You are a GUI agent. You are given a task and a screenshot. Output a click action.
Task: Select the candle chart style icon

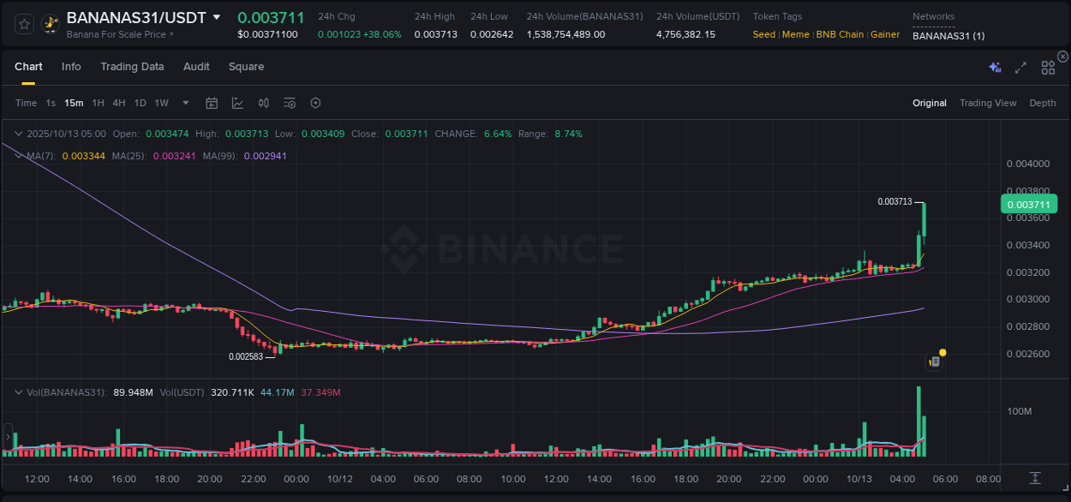click(264, 103)
